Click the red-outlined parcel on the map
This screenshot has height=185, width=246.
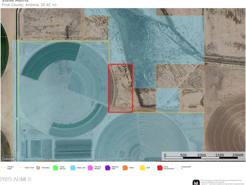(x=121, y=88)
